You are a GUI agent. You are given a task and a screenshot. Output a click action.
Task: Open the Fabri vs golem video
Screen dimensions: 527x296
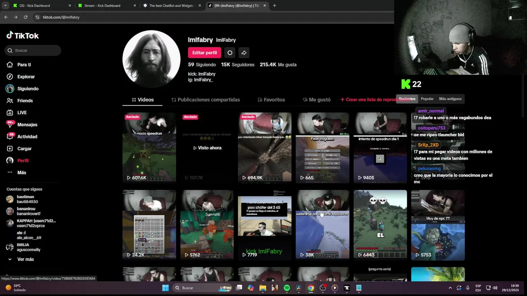tap(322, 147)
